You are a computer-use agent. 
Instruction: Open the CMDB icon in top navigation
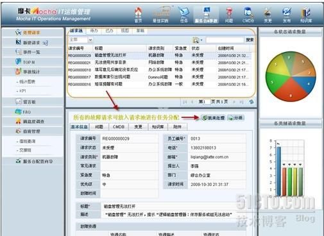(248, 15)
